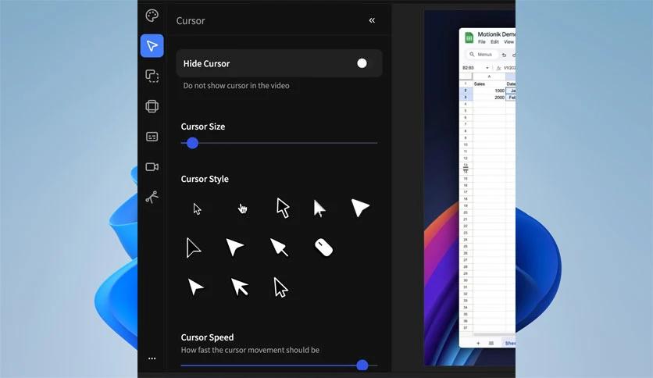Select the Cursor settings sidebar icon

point(152,46)
